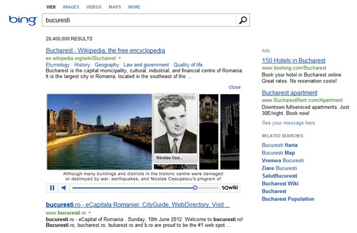Jump to Wikipedia's Geography section link
Screen dimensions: 357x233
point(107,65)
